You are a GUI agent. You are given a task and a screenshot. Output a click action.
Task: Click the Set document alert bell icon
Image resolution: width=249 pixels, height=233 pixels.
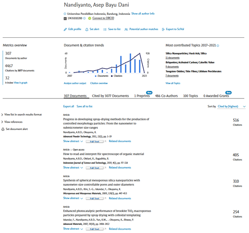(3, 129)
